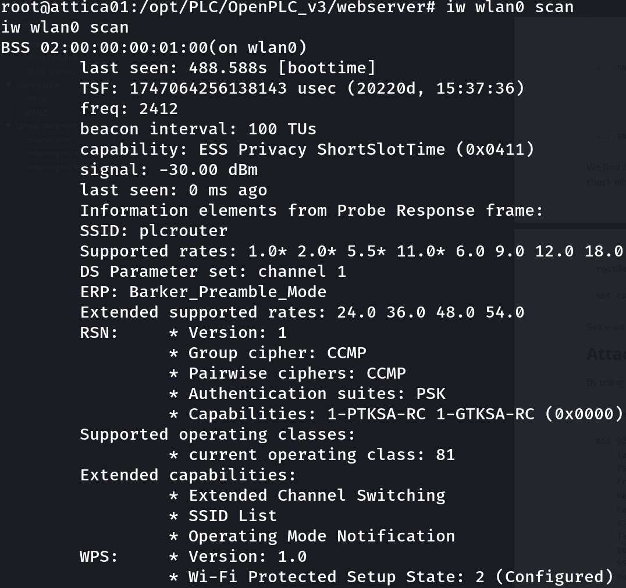Viewport: 626px width, 588px height.
Task: Collapse the Enumeration section arrow in outline
Action: coord(8,85)
